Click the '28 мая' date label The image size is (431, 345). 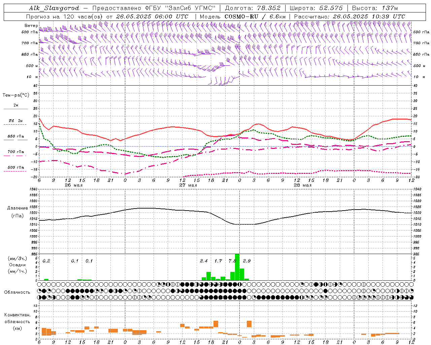[x=302, y=185]
